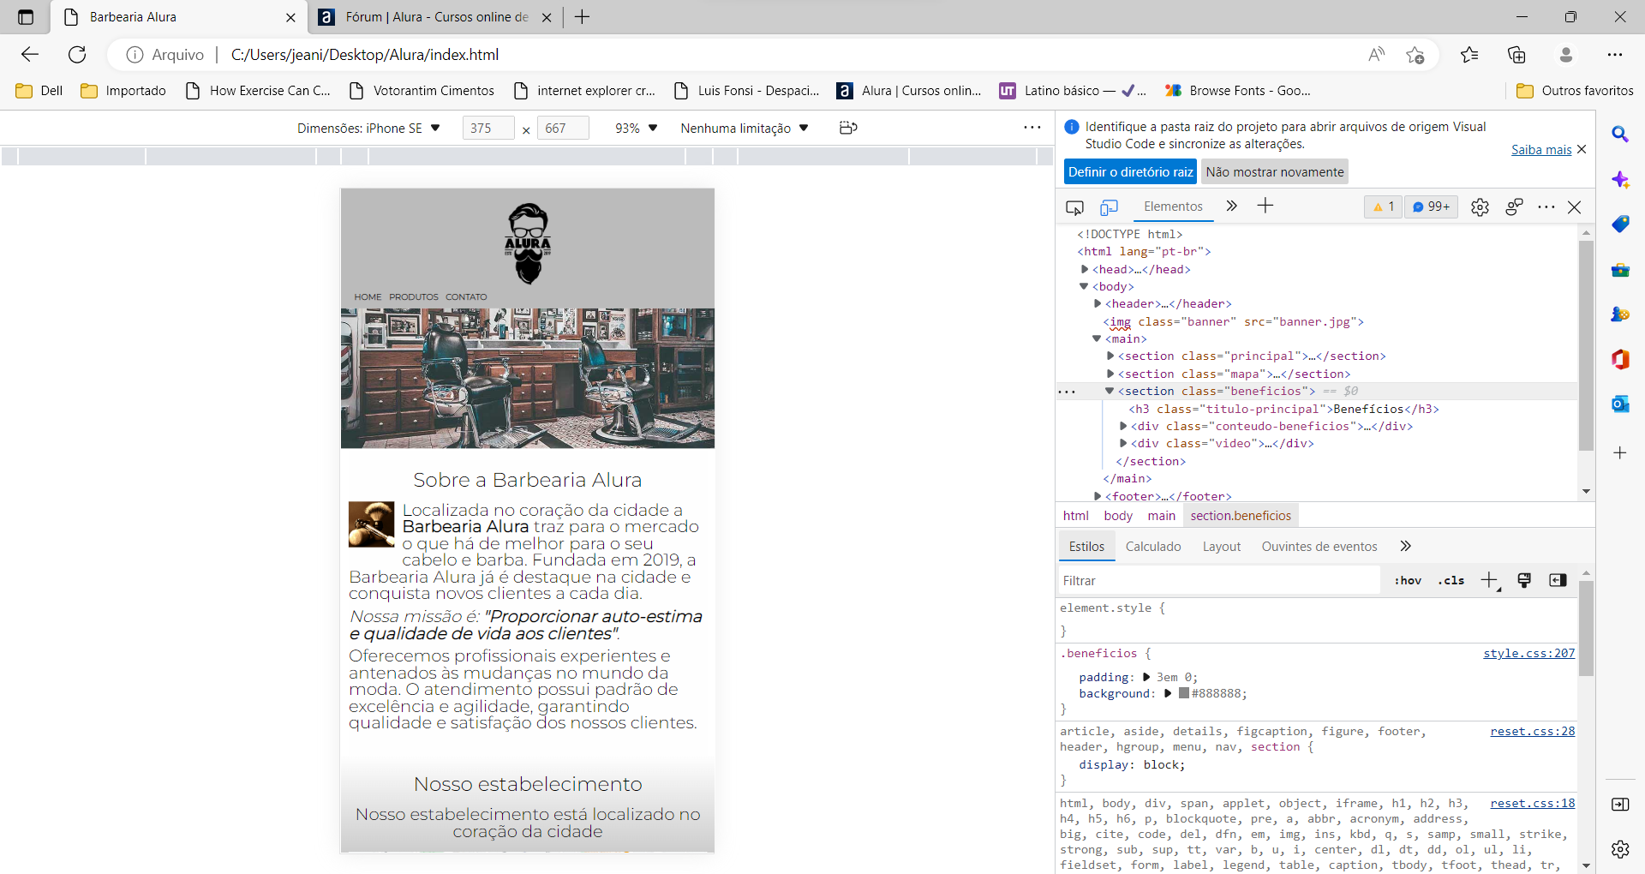The width and height of the screenshot is (1645, 874).
Task: Open the Collections icon
Action: point(1516,55)
